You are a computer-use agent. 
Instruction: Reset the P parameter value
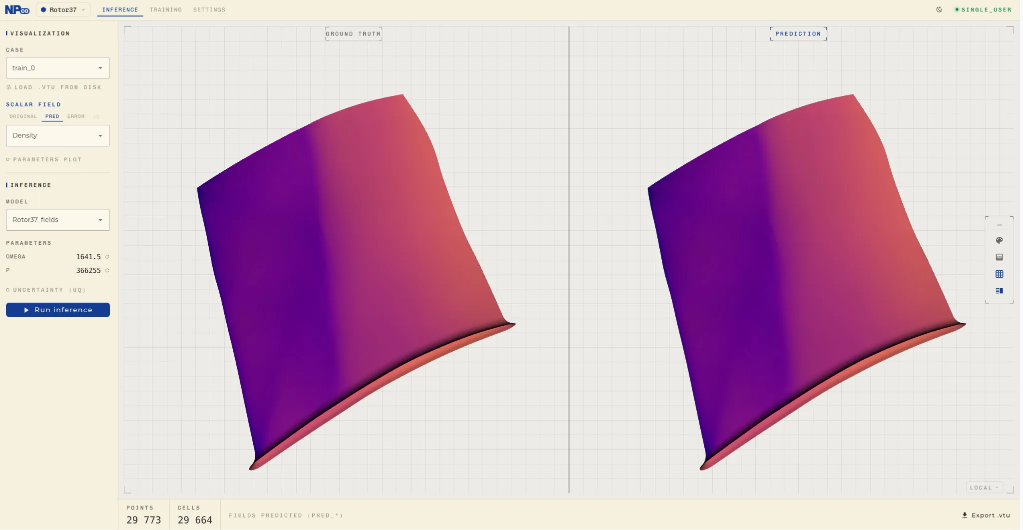[x=107, y=270]
